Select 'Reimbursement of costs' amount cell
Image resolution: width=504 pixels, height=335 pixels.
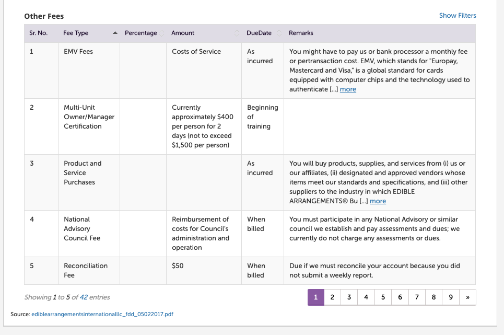click(204, 234)
